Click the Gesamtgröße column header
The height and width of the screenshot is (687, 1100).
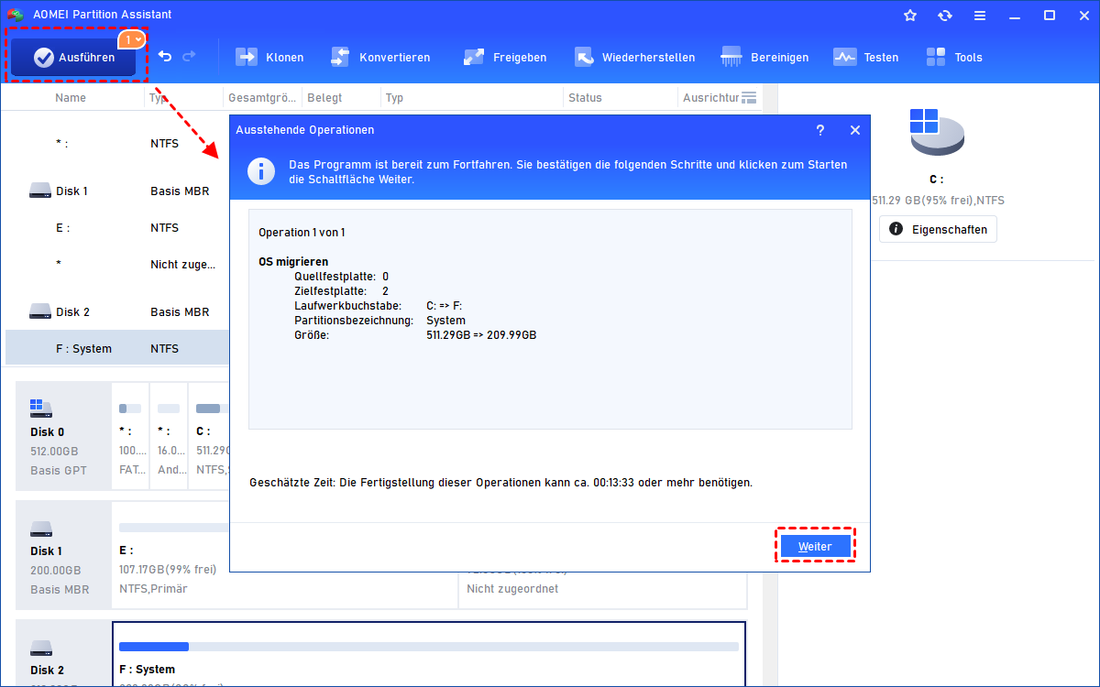pyautogui.click(x=262, y=97)
